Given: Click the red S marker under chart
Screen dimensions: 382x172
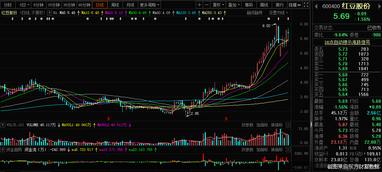Looking at the screenshot, I should (108, 118).
